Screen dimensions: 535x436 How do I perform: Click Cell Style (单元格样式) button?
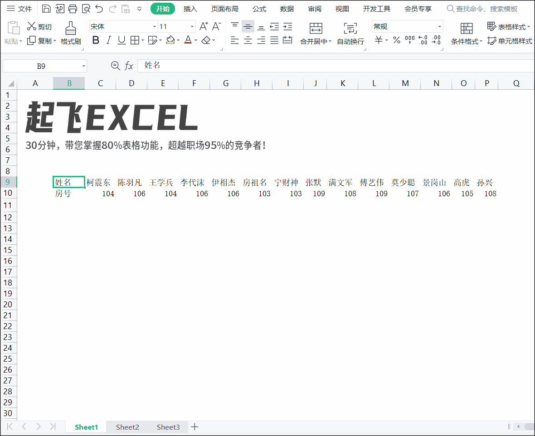pyautogui.click(x=510, y=41)
